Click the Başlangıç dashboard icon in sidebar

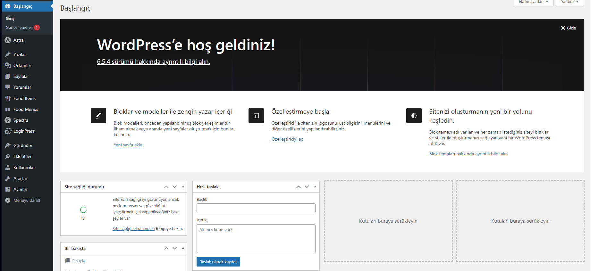click(x=8, y=6)
